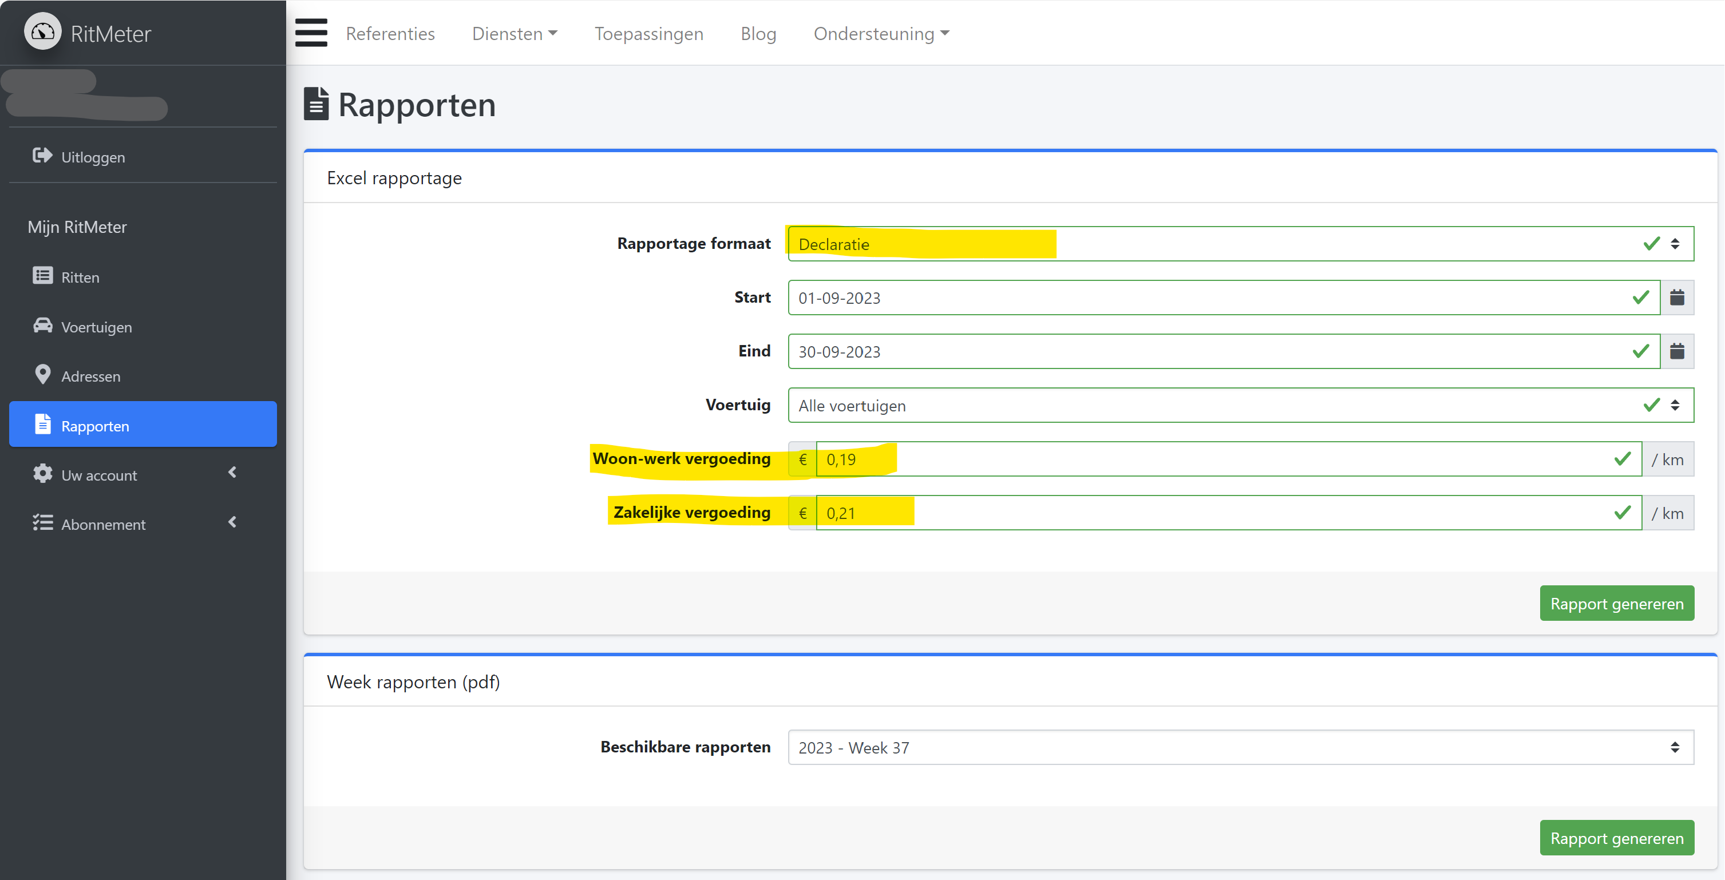Expand the Ondersteuning menu
1725x880 pixels.
click(x=881, y=34)
